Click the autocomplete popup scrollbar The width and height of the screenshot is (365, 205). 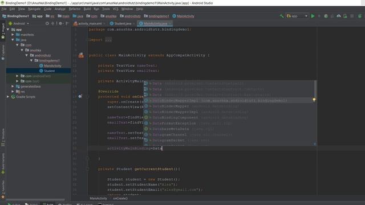[x=315, y=89]
